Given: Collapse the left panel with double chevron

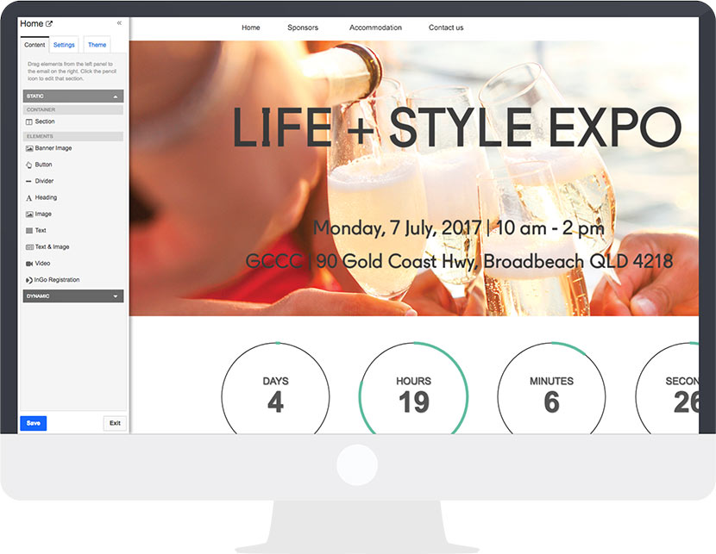Looking at the screenshot, I should (119, 23).
